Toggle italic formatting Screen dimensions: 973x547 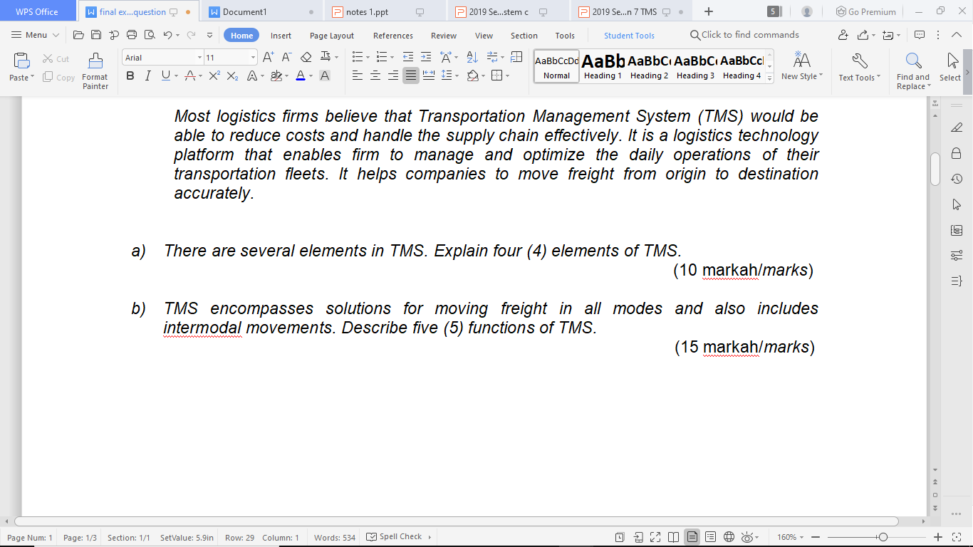click(x=147, y=75)
